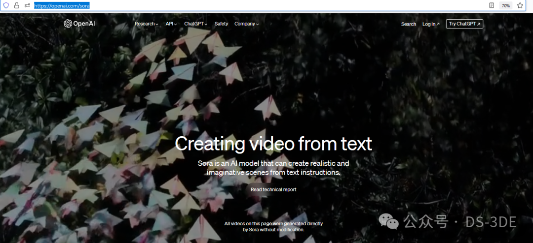Click the 'All videos on this page' notice text
Screen dimensions: 533x243
(x=273, y=226)
